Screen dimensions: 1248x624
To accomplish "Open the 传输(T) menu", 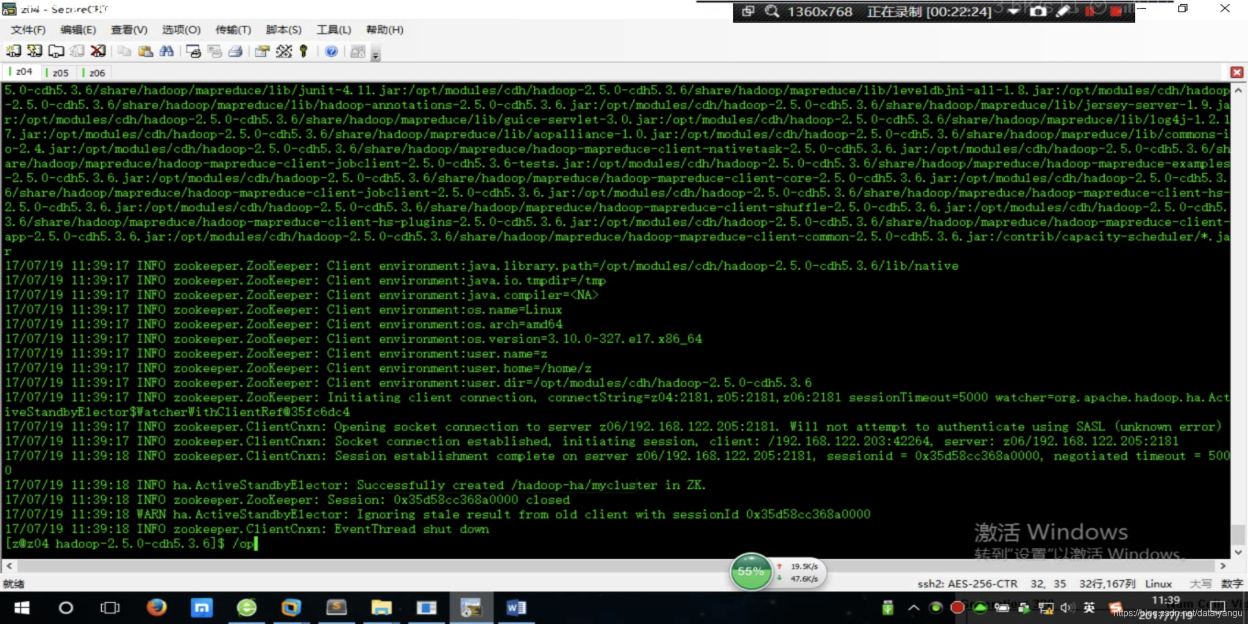I will tap(233, 29).
